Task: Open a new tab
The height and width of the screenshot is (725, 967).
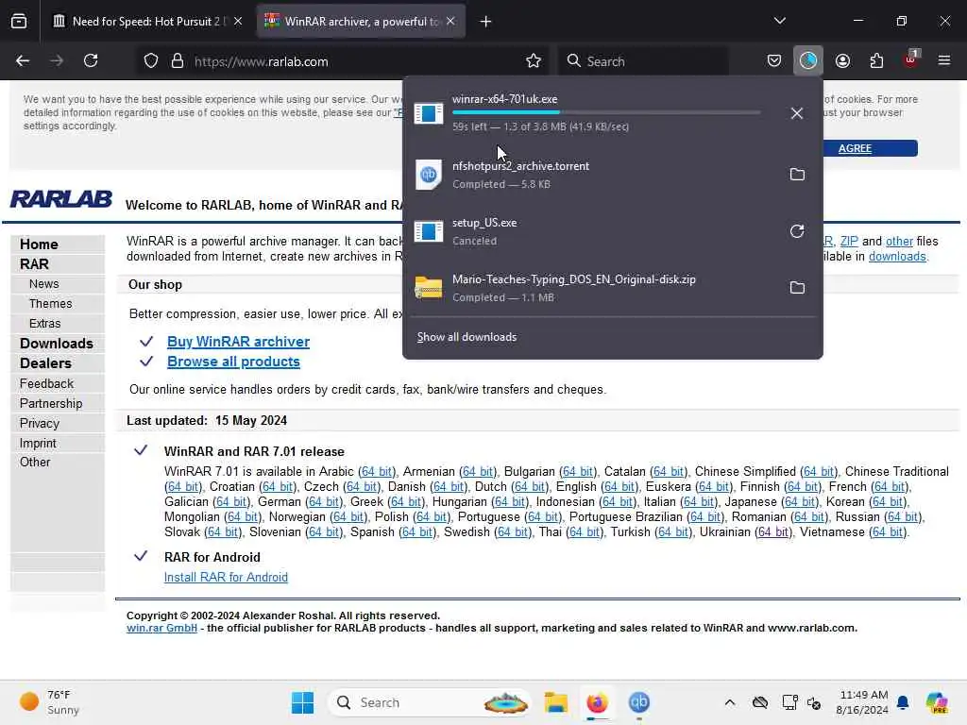Action: (486, 22)
